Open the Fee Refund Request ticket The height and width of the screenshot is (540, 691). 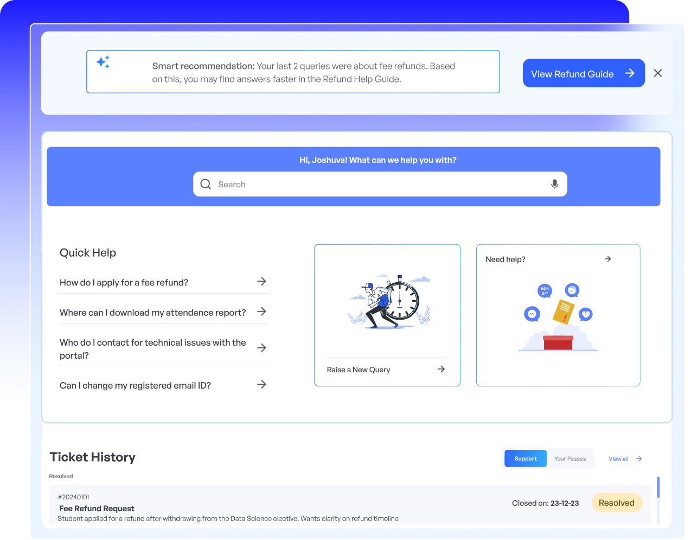click(97, 509)
